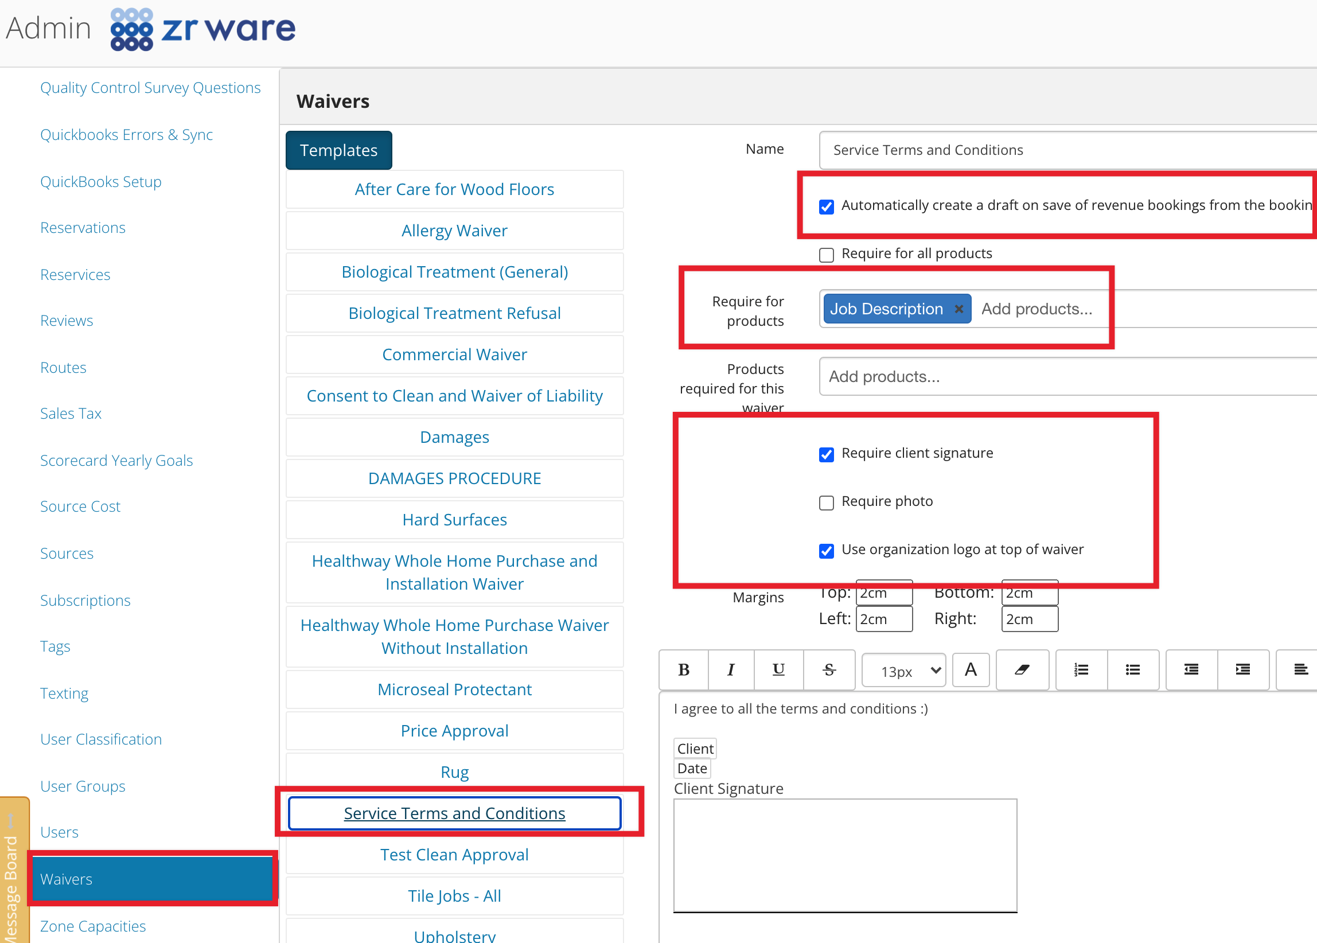Open the Allergy Waiver template

pyautogui.click(x=455, y=231)
